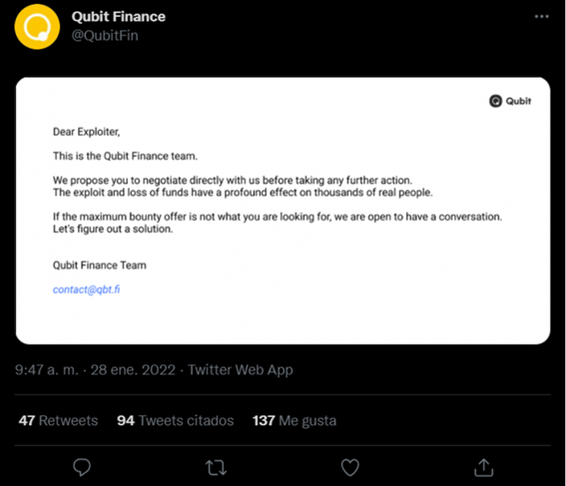Click the reply speech bubble icon
566x486 pixels.
[x=82, y=467]
